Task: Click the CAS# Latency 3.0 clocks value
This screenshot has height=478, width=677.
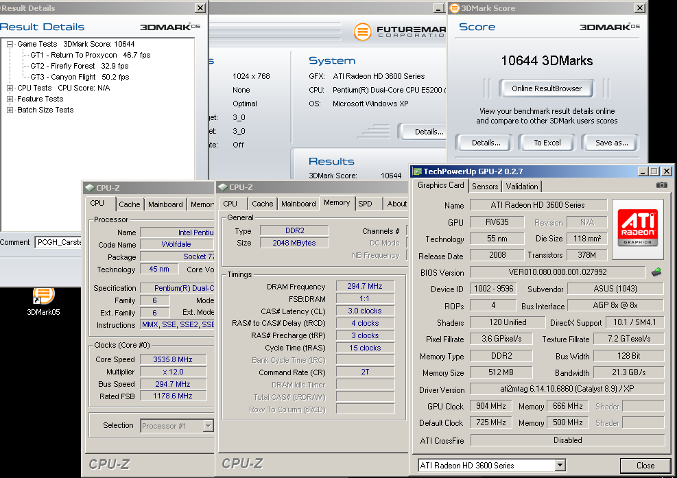Action: point(365,311)
